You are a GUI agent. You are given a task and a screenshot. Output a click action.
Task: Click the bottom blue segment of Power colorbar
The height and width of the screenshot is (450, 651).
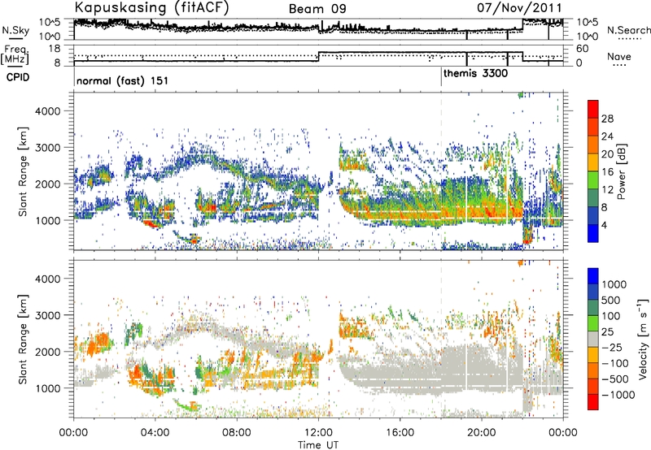click(593, 233)
